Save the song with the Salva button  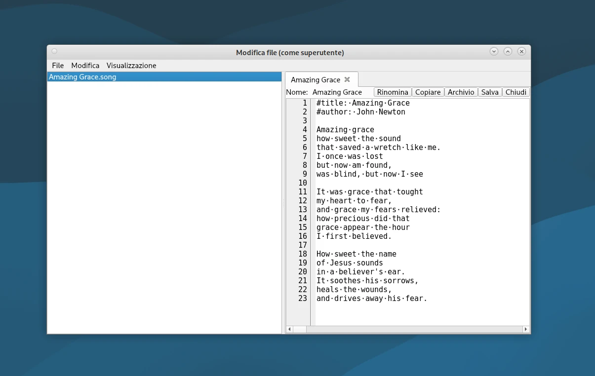490,92
